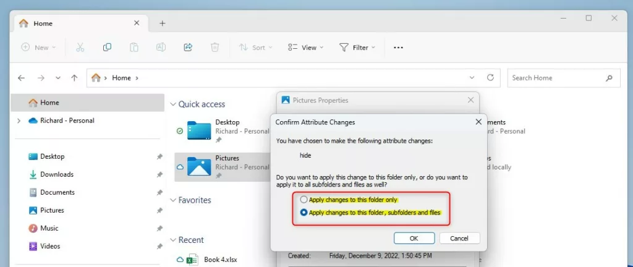
Task: Open Downloads in the sidebar
Action: (x=51, y=174)
